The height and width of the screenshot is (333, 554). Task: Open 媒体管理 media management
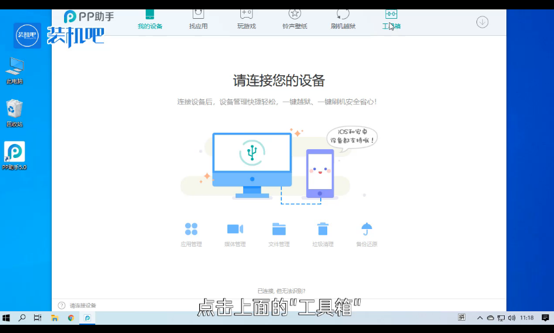[x=235, y=234]
